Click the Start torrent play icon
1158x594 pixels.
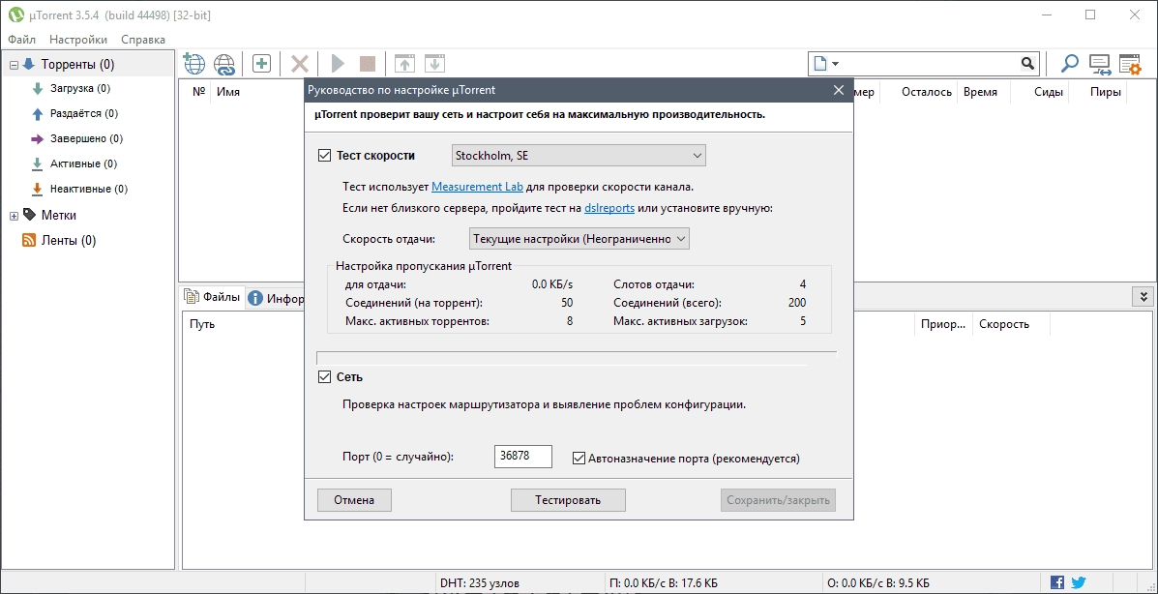point(337,63)
